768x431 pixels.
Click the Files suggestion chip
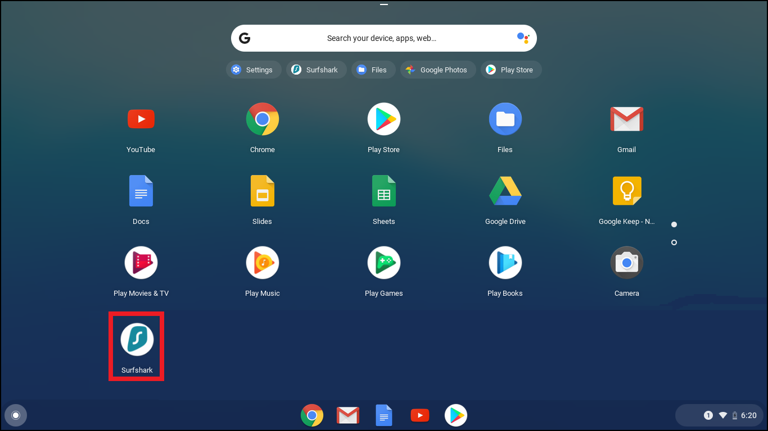pyautogui.click(x=373, y=70)
